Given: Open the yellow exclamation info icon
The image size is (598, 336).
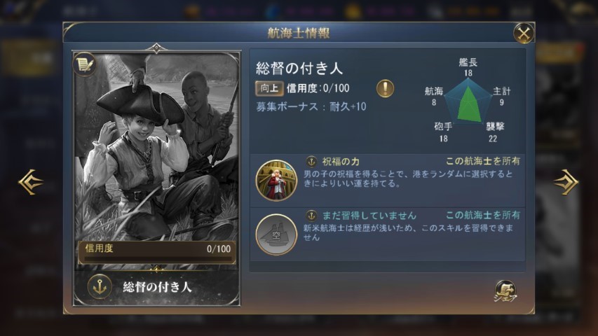Looking at the screenshot, I should pos(385,88).
